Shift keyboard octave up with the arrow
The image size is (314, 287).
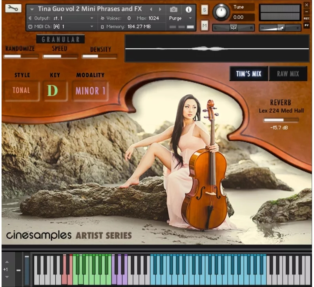pos(7,262)
